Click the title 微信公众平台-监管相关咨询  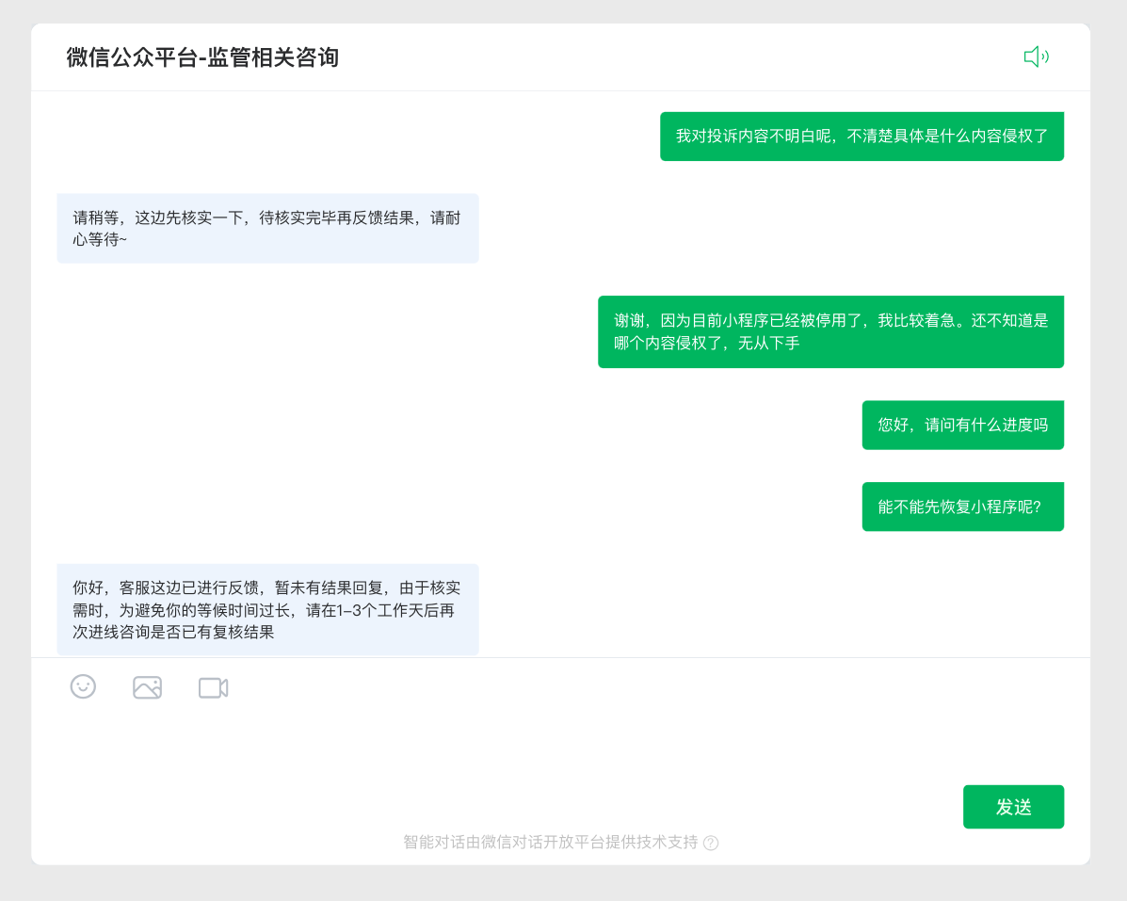[x=202, y=57]
